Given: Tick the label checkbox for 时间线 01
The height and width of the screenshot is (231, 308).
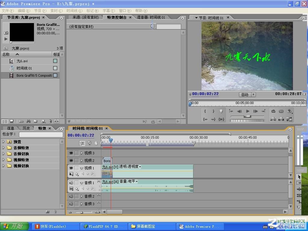Looking at the screenshot, I should [55, 68].
